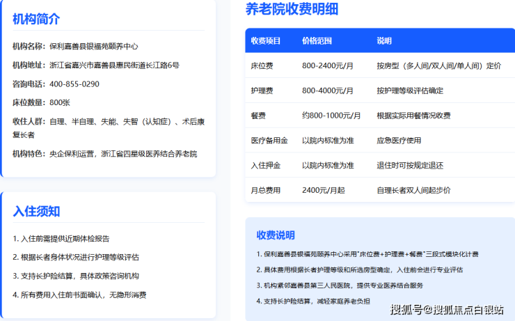Viewport: 515px width, 321px height.
Task: Select item 2 about 护理等级评估
Action: 76,257
